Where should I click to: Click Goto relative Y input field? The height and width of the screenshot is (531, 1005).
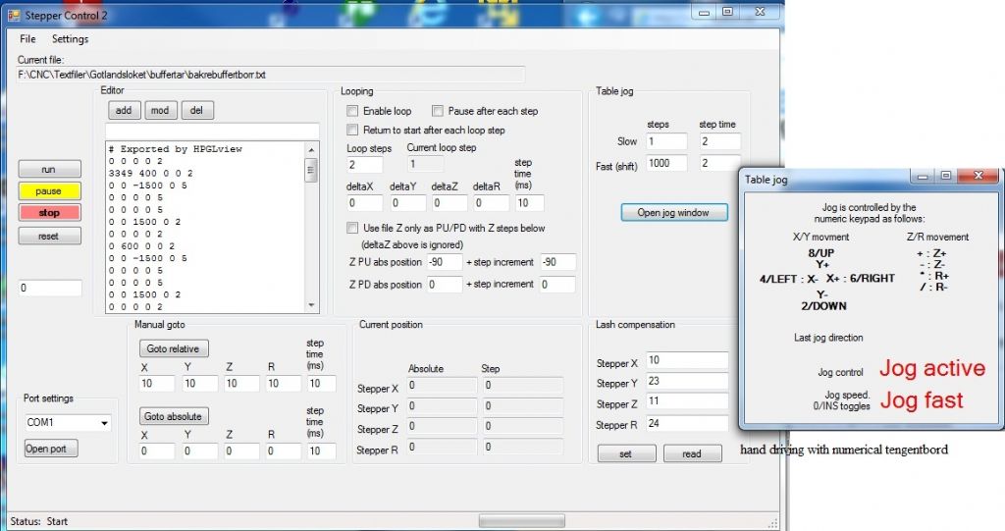pyautogui.click(x=200, y=384)
